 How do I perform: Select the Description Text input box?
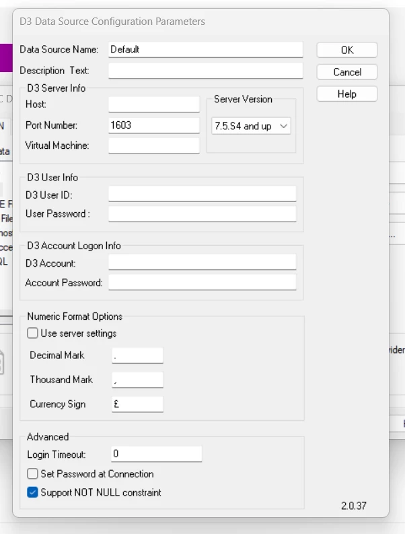point(206,71)
